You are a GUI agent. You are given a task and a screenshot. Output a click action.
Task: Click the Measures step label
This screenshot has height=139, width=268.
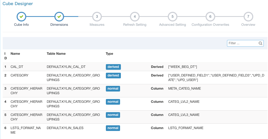pyautogui.click(x=97, y=25)
